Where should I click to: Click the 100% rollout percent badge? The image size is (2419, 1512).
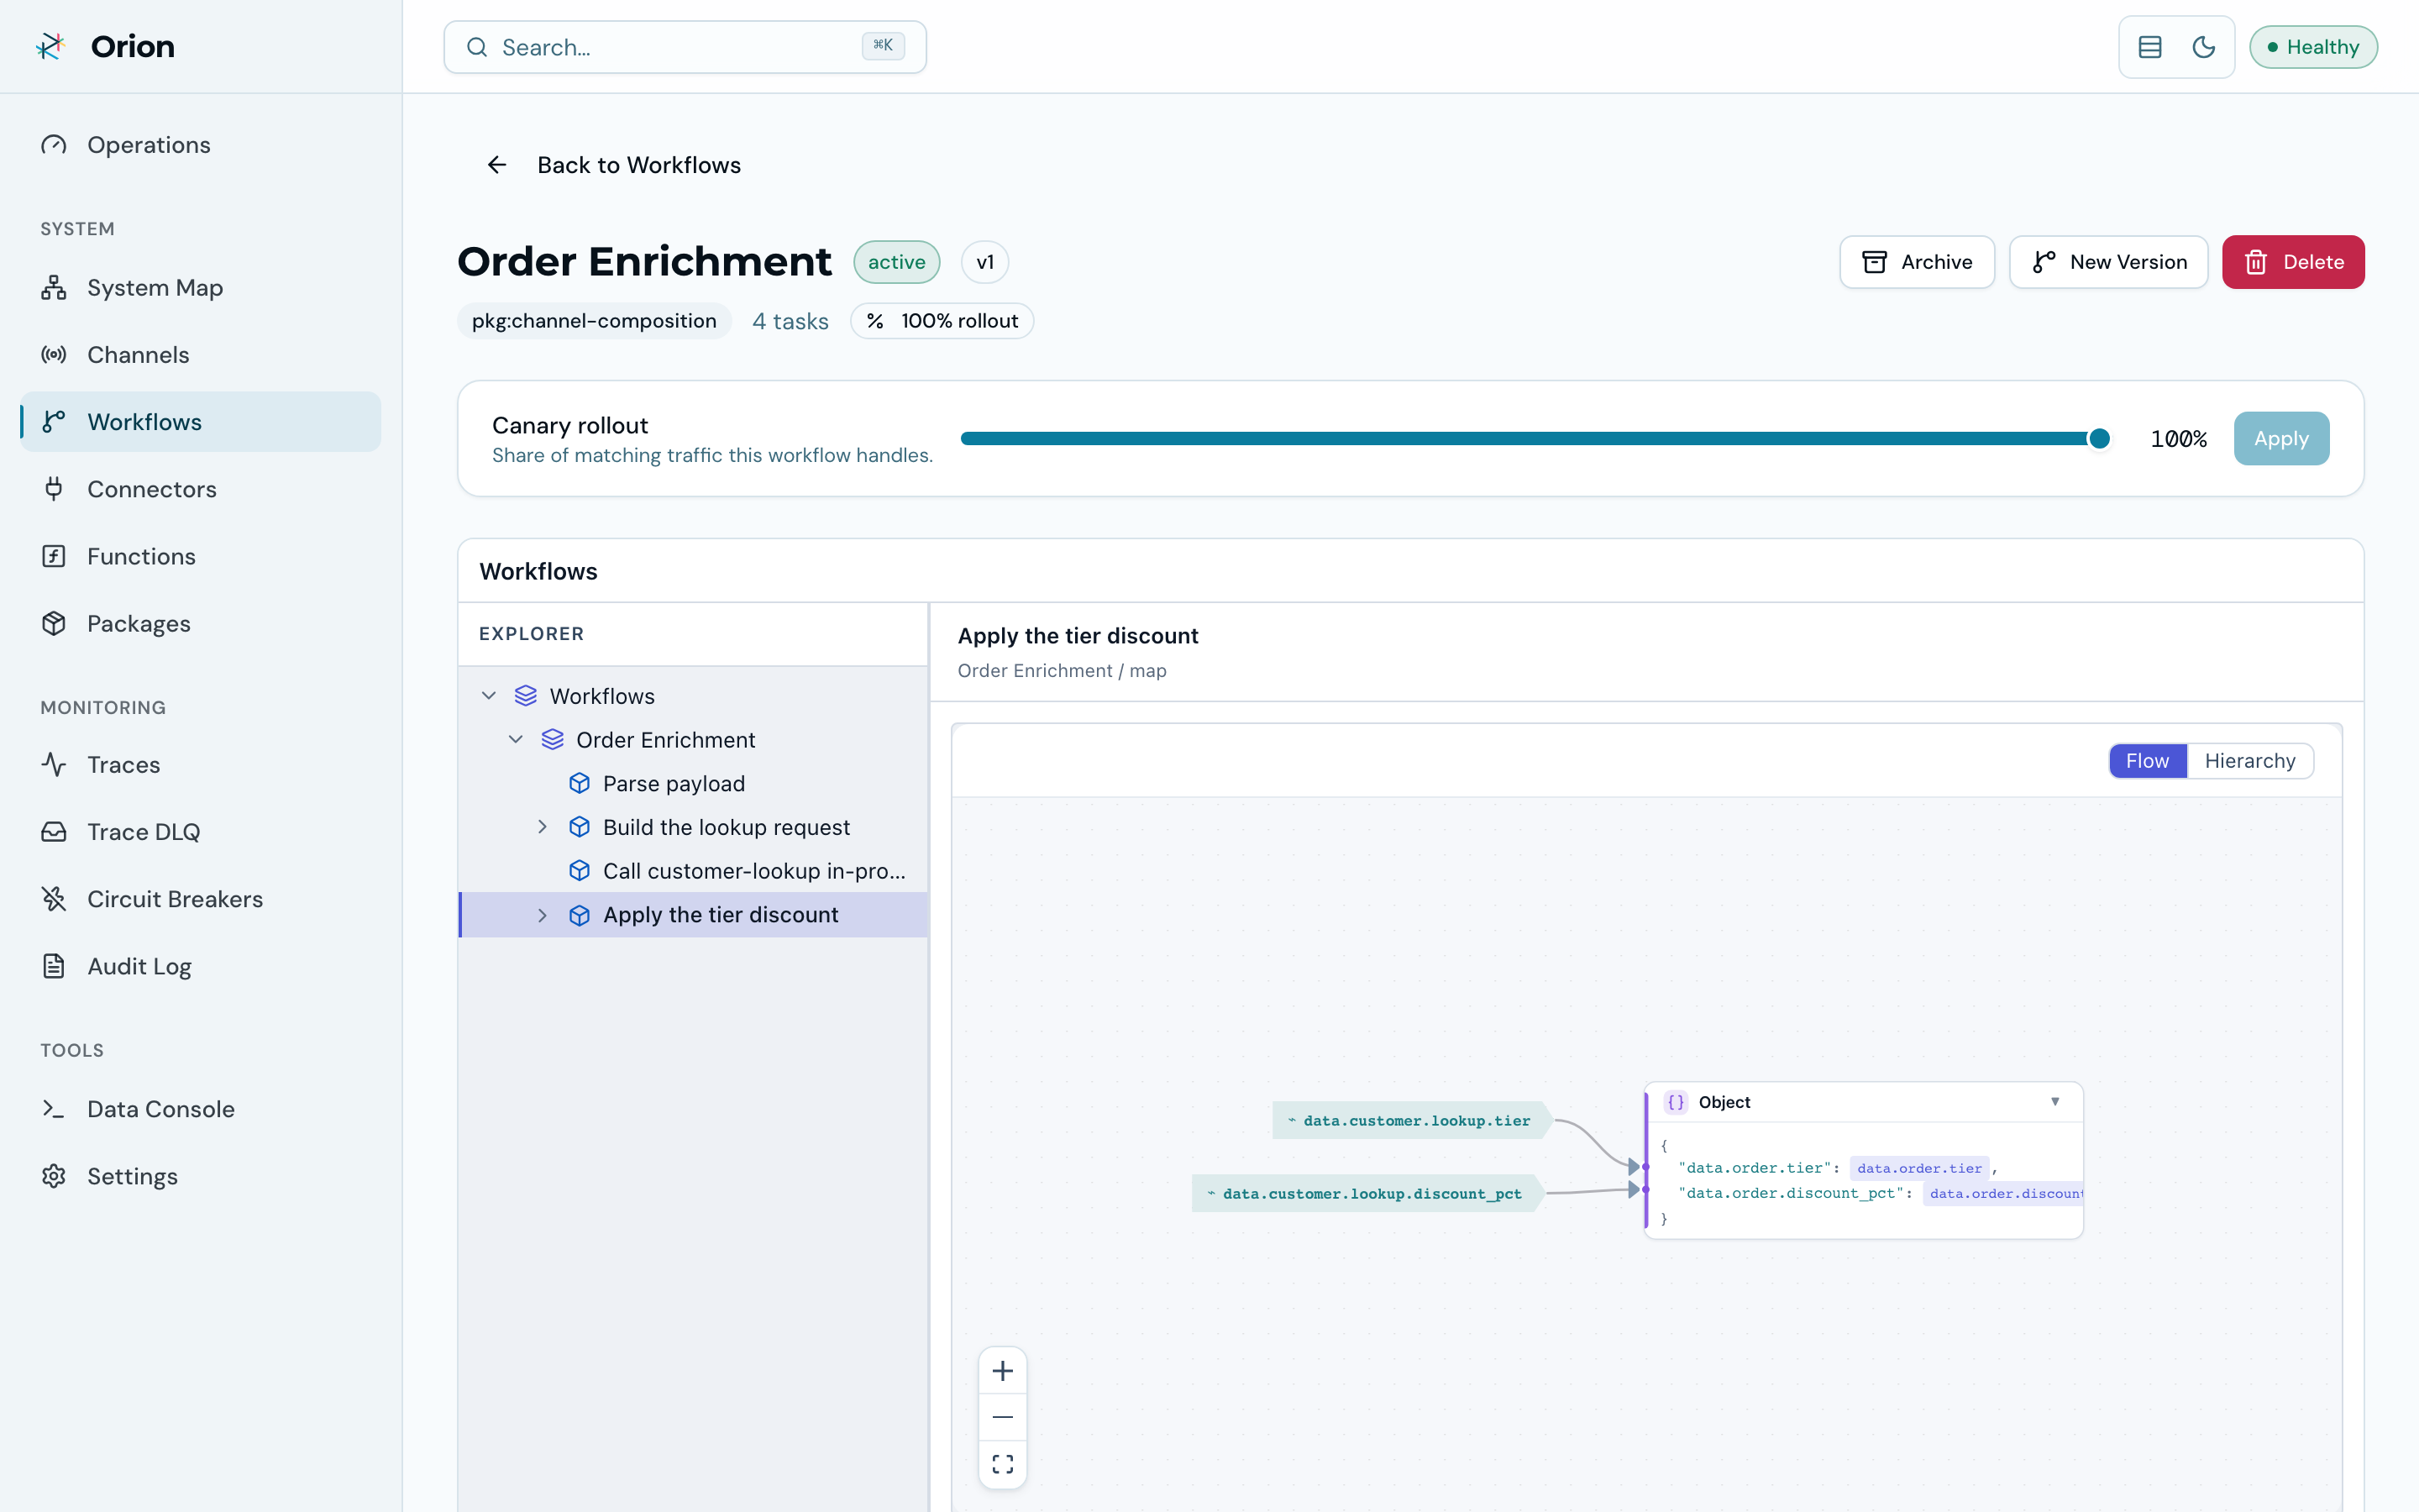942,321
